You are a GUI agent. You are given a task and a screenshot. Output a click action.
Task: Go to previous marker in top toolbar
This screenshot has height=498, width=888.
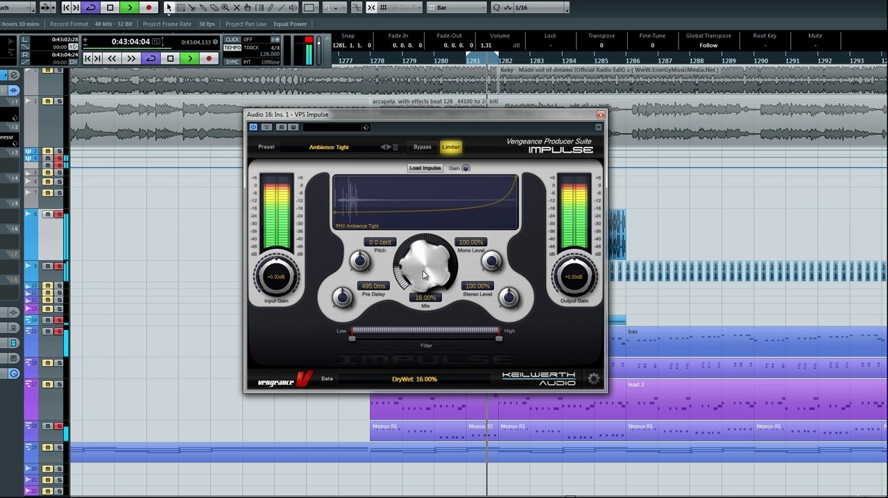point(67,7)
